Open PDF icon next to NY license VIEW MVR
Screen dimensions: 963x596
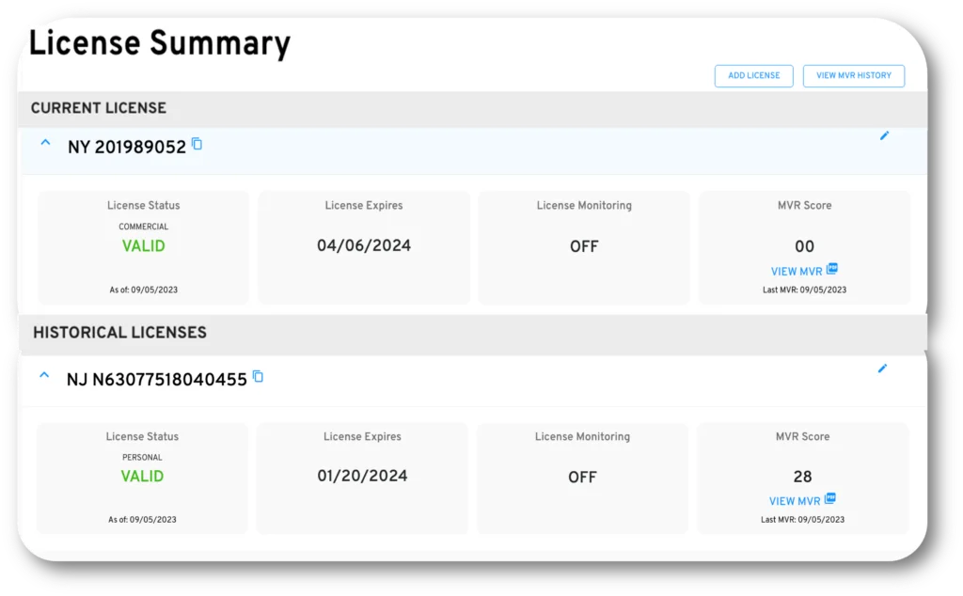(x=832, y=269)
